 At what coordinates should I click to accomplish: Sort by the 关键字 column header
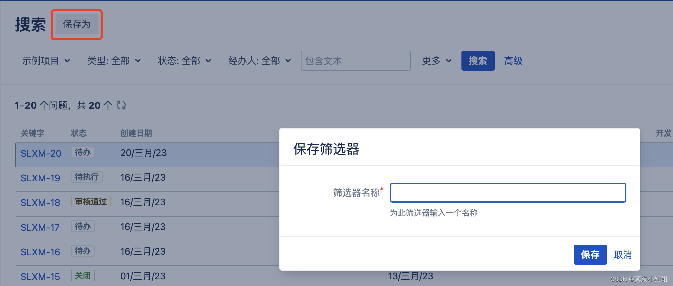pyautogui.click(x=33, y=133)
